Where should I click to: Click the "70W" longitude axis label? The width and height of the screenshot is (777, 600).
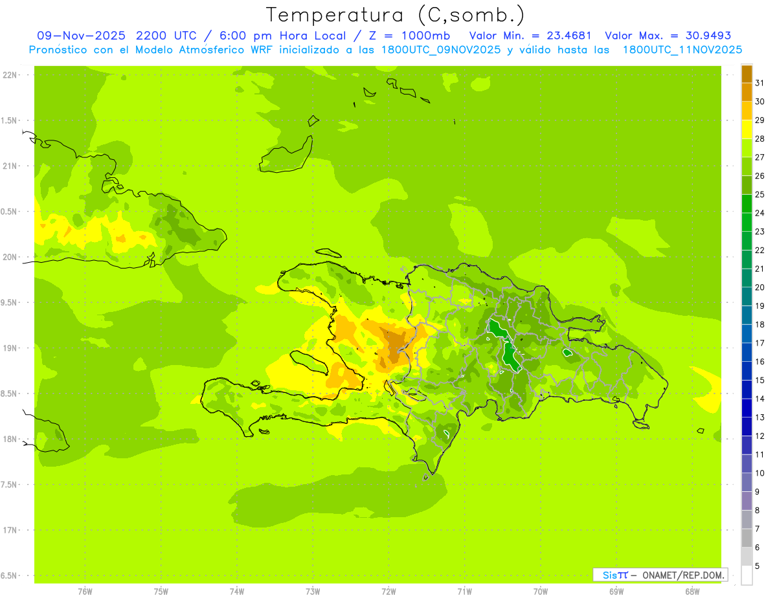point(541,592)
